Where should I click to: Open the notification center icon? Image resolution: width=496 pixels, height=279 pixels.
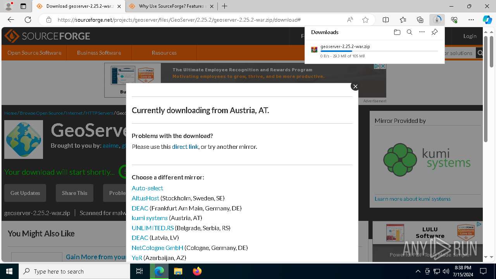click(x=483, y=271)
